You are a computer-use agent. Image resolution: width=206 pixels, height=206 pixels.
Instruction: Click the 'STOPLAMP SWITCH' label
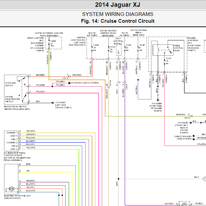pyautogui.click(x=11, y=84)
